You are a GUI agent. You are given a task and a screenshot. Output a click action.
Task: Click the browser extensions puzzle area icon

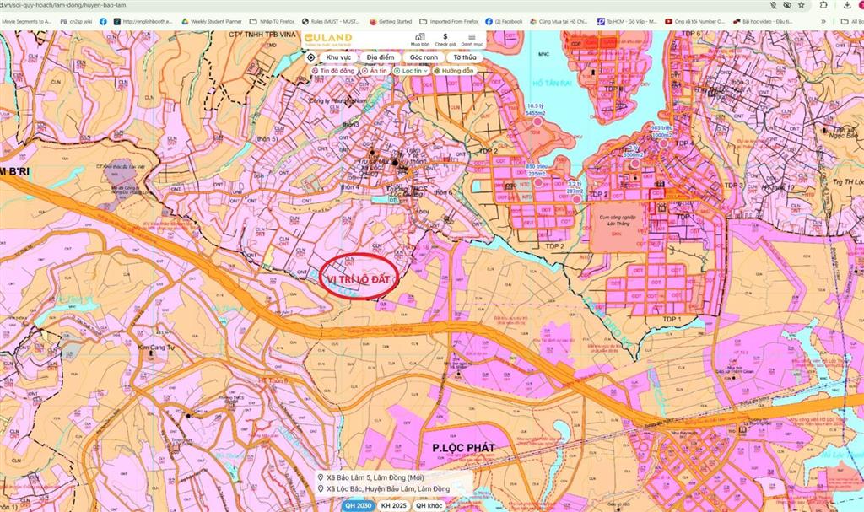pos(824,7)
